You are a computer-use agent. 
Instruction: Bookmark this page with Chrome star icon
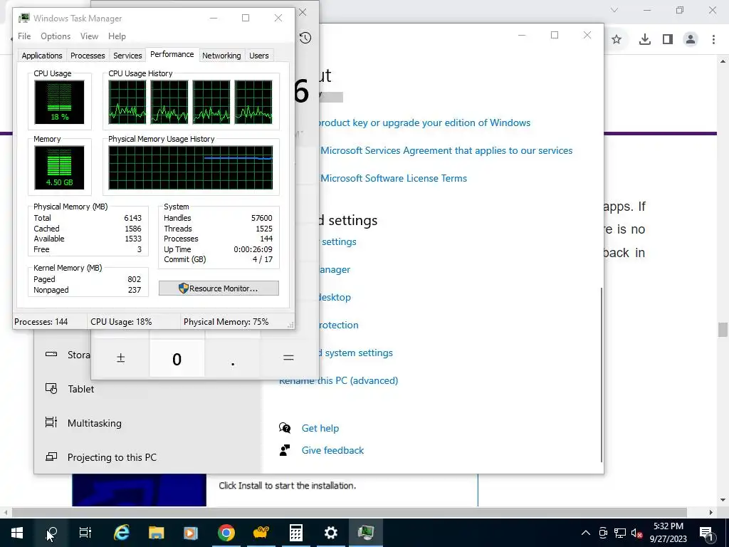click(617, 40)
